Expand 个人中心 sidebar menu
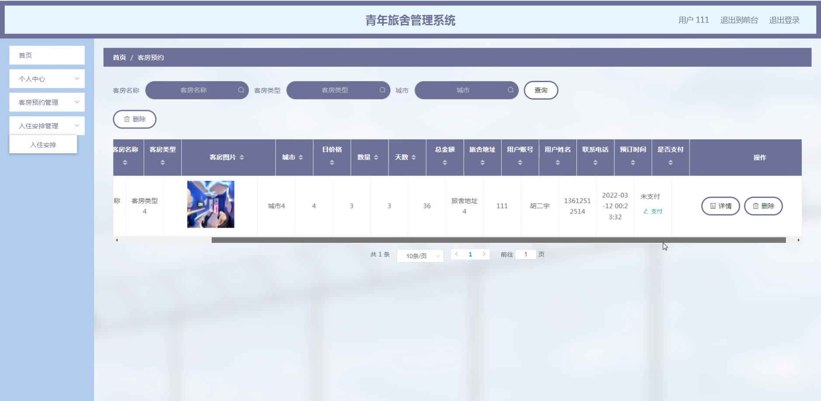This screenshot has height=401, width=821. [x=47, y=79]
